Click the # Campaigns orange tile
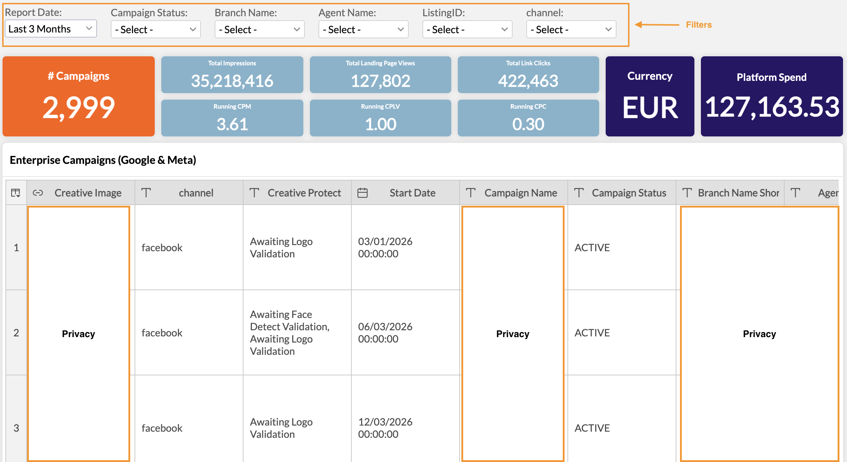The image size is (847, 462). point(79,96)
